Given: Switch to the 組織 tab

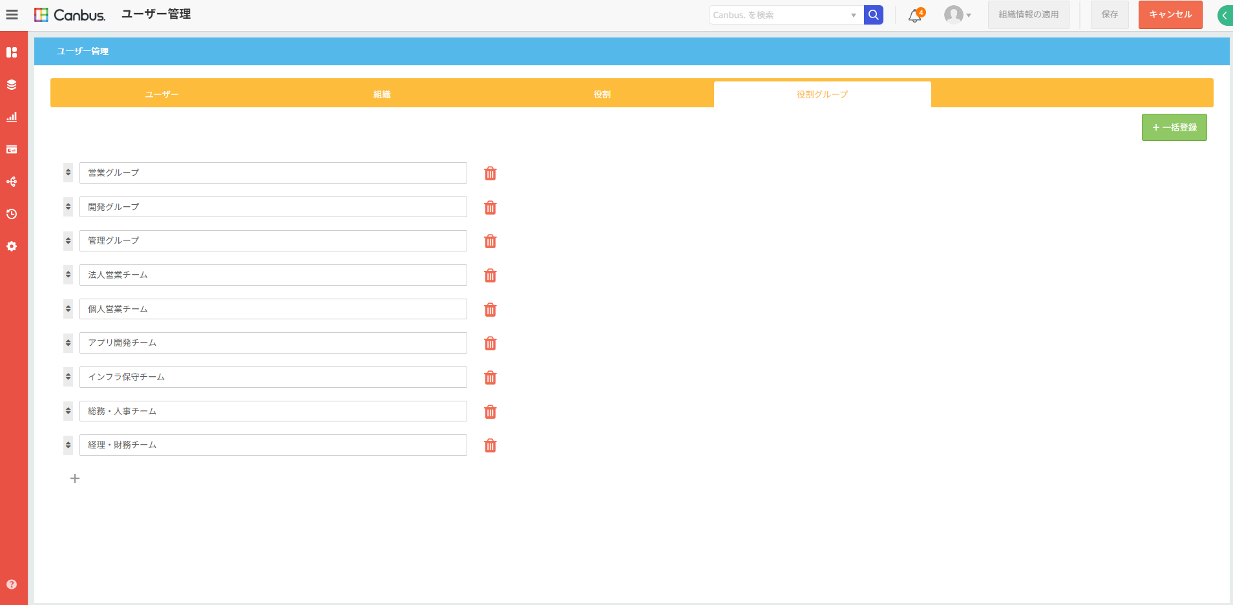Looking at the screenshot, I should click(382, 94).
